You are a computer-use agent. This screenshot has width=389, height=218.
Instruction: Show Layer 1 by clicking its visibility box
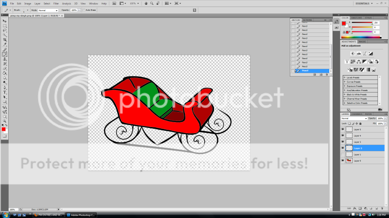tap(343, 154)
